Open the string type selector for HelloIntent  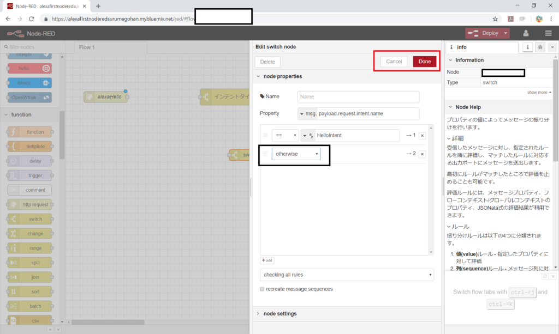coord(308,136)
